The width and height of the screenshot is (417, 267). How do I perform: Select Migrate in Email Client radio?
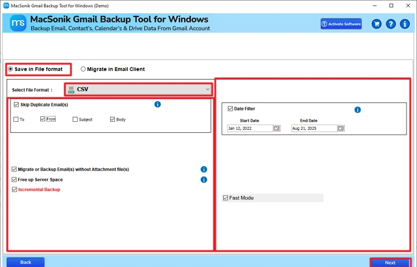point(83,69)
